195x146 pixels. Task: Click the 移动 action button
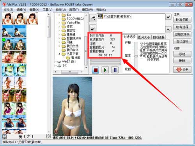tap(182, 54)
